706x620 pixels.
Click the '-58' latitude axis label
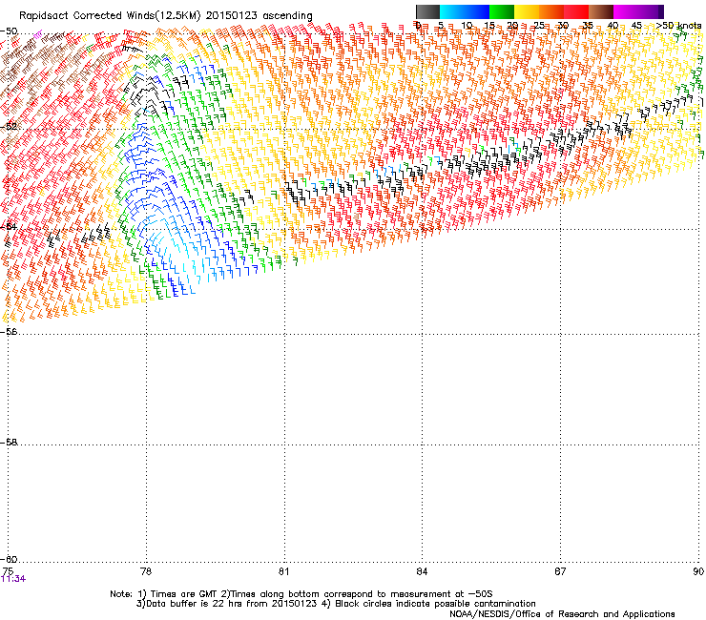(x=9, y=443)
